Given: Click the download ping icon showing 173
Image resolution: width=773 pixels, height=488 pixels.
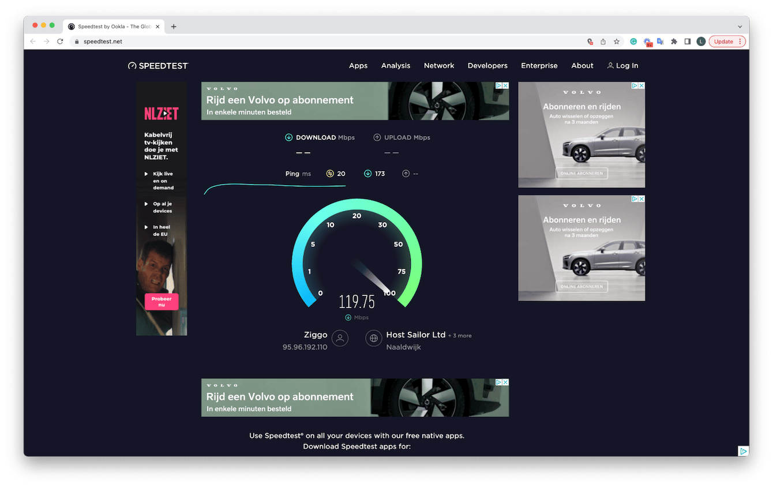Looking at the screenshot, I should point(367,174).
